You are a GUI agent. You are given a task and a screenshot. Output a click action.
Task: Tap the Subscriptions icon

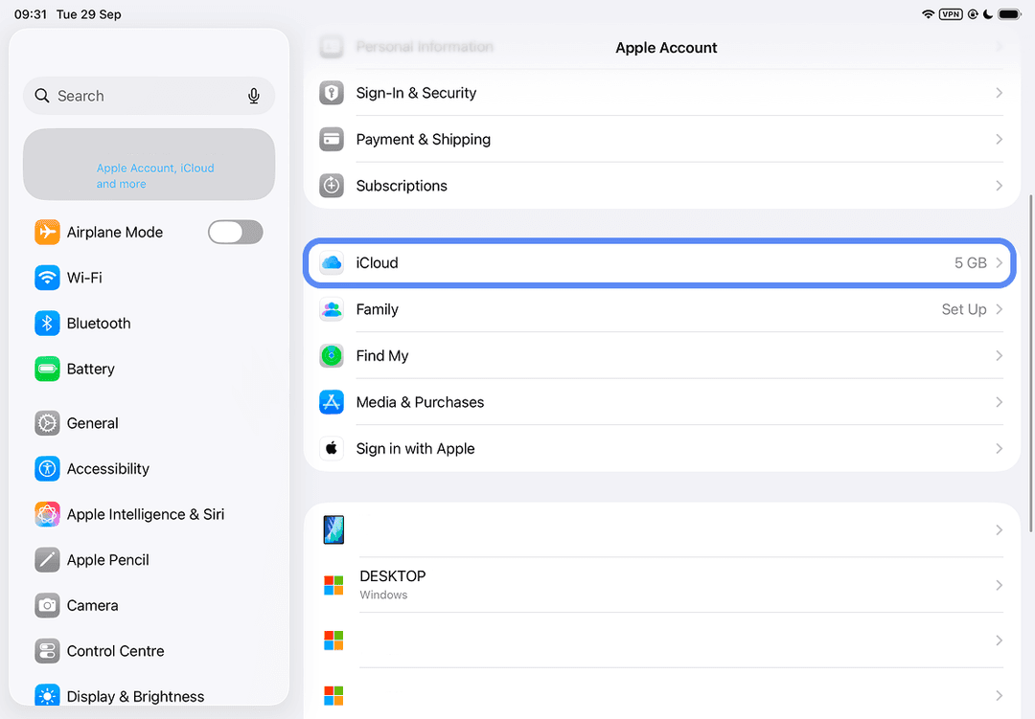coord(332,186)
